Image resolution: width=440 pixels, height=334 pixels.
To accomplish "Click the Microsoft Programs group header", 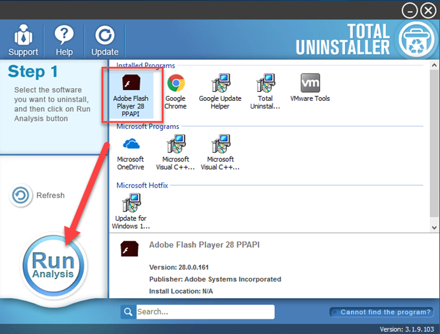I will 148,126.
